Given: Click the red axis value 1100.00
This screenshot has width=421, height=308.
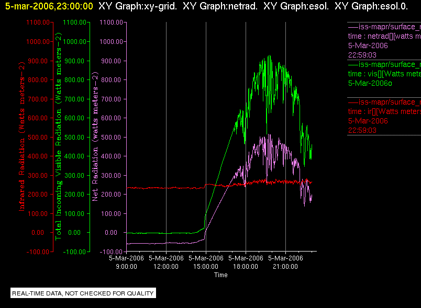Looking at the screenshot, I should [38, 22].
